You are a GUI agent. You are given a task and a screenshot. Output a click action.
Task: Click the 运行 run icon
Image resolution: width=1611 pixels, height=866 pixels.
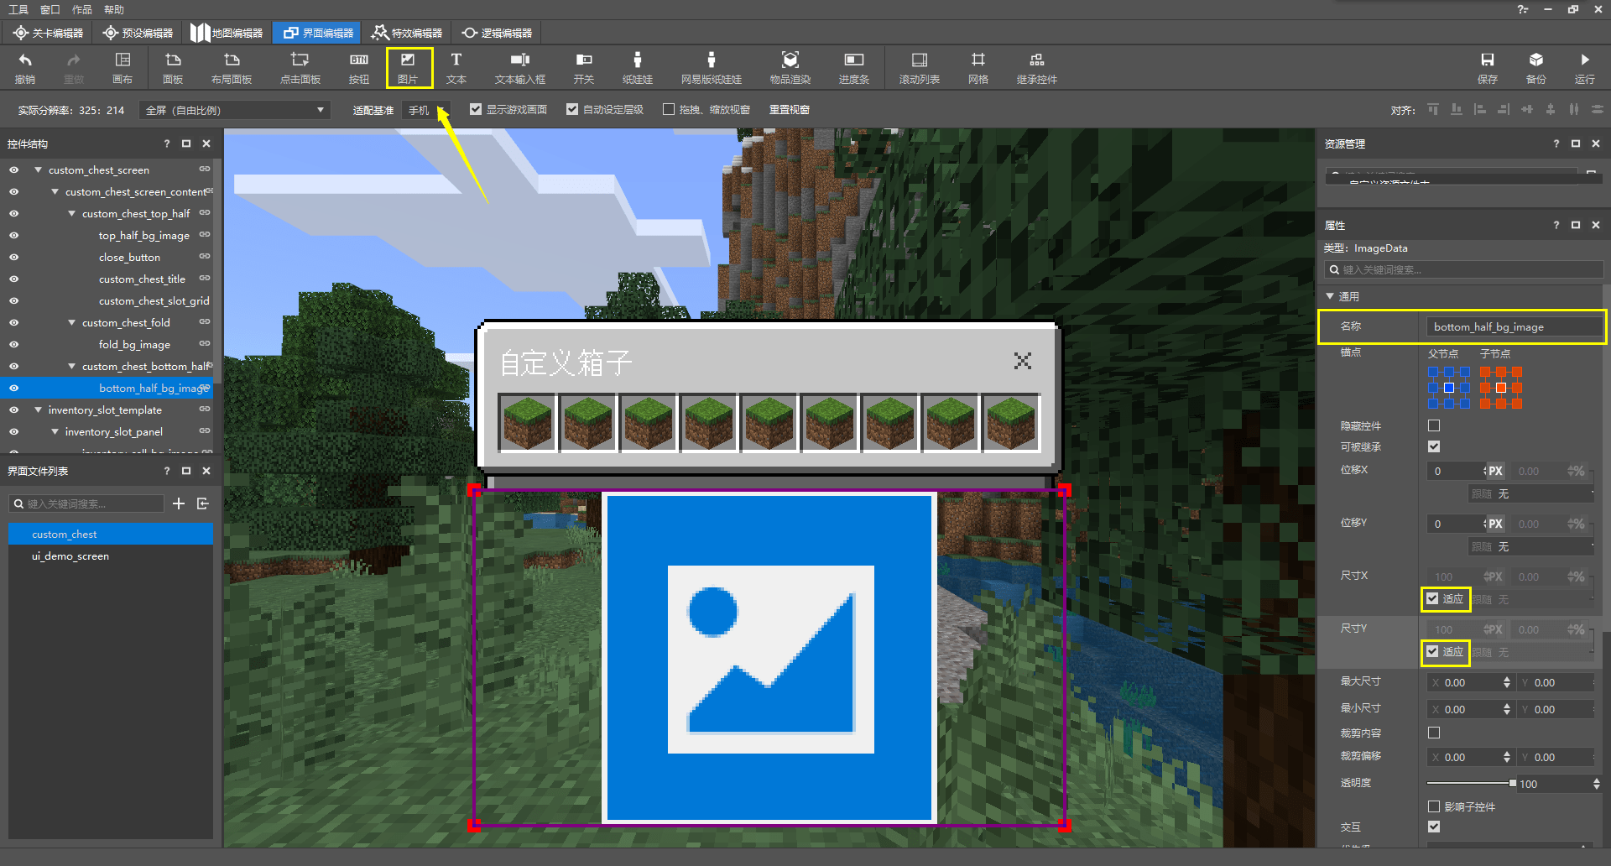tap(1585, 68)
